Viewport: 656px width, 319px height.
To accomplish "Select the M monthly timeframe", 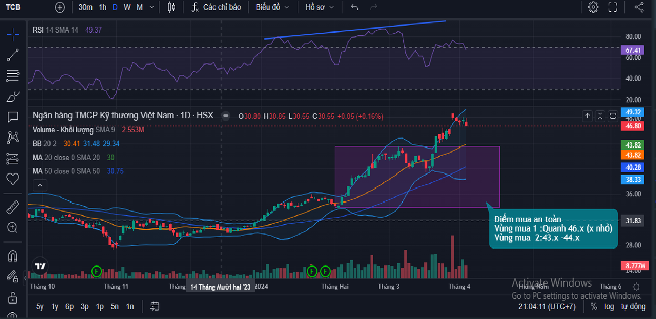I will coord(139,7).
